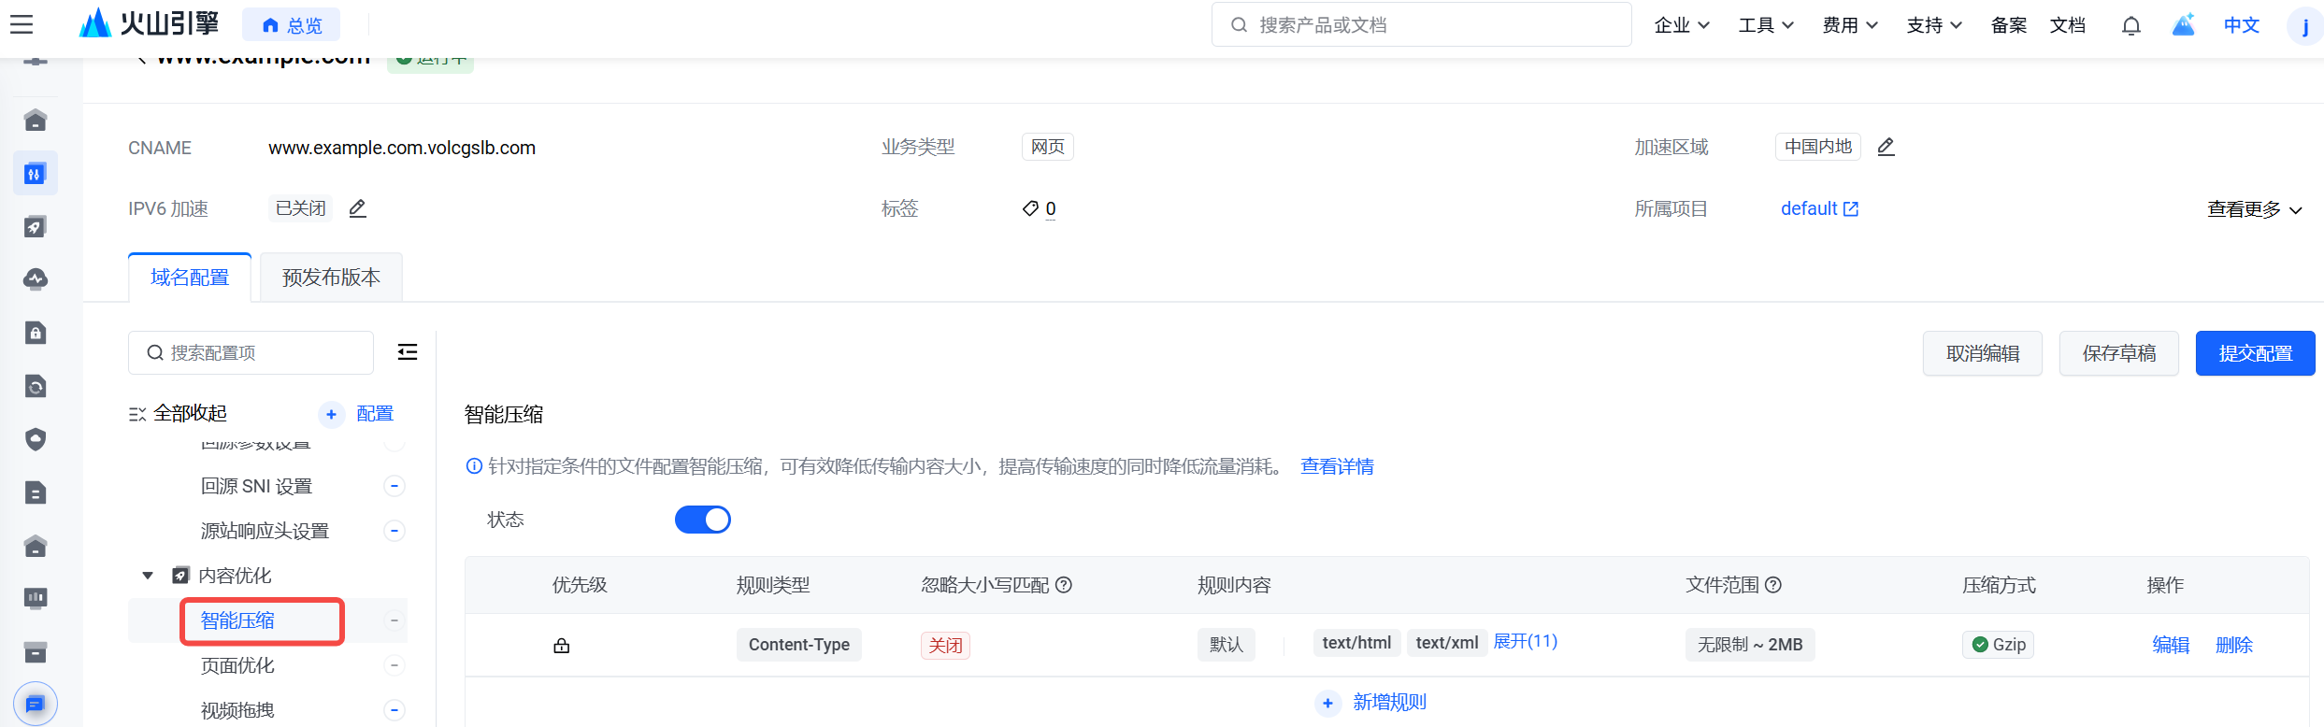Select 页面优化 in the config list

click(237, 665)
